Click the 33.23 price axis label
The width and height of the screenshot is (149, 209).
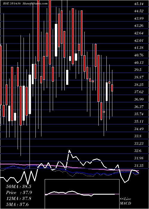139,144
